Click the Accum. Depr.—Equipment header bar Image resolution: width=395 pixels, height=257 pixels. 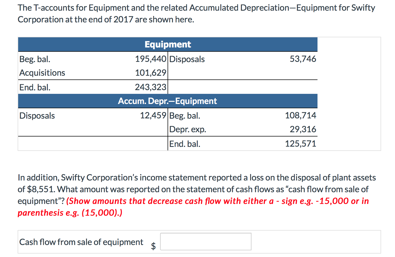(167, 101)
